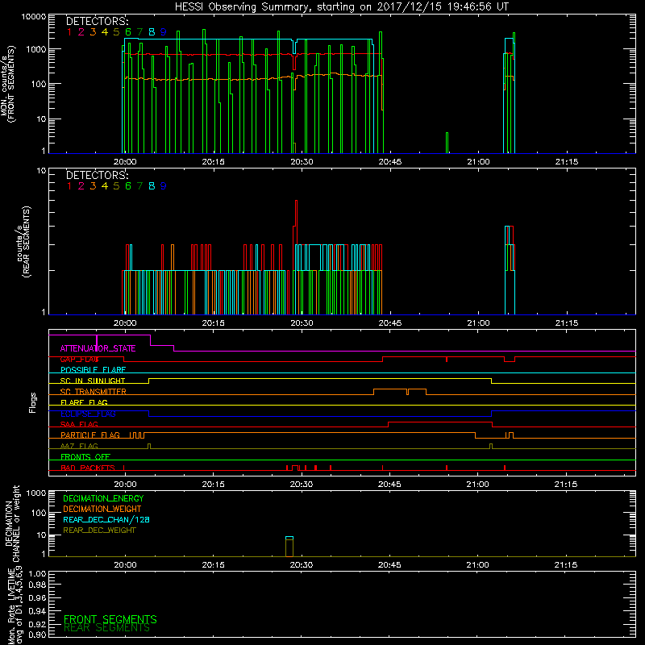Click the POSSIBLE_FLARE flag label
Viewport: 645px width, 645px height.
[x=93, y=370]
